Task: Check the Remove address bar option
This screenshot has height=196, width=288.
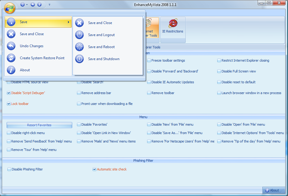Action: [79, 93]
